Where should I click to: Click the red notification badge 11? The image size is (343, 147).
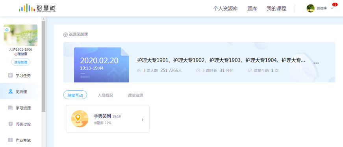coord(334,4)
